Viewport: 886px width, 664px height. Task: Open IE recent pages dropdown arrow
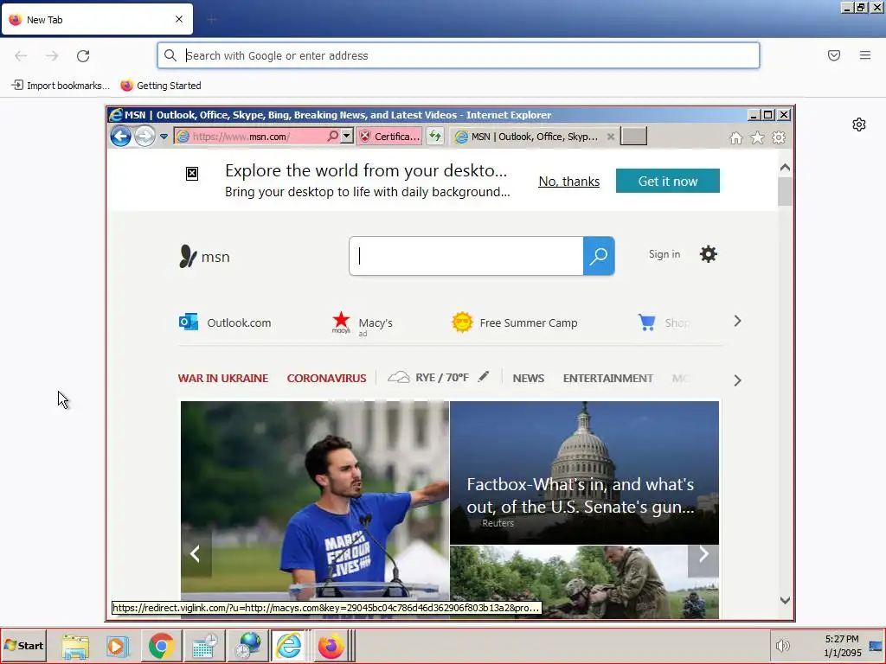click(164, 137)
